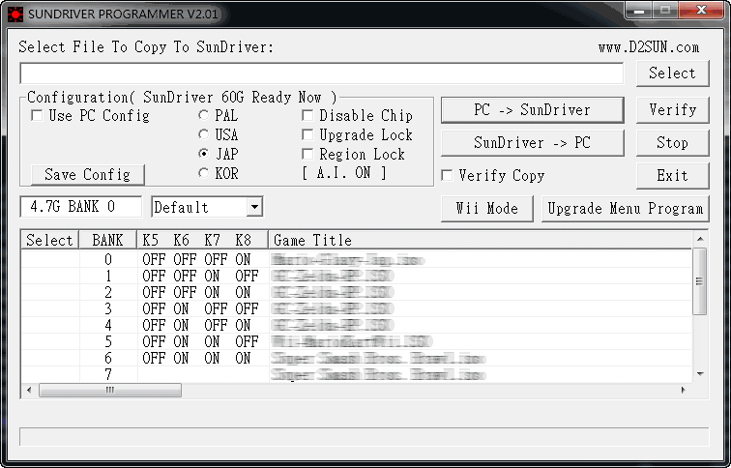Click the horizontal scroll right arrow
Image resolution: width=731 pixels, height=468 pixels.
(x=684, y=390)
